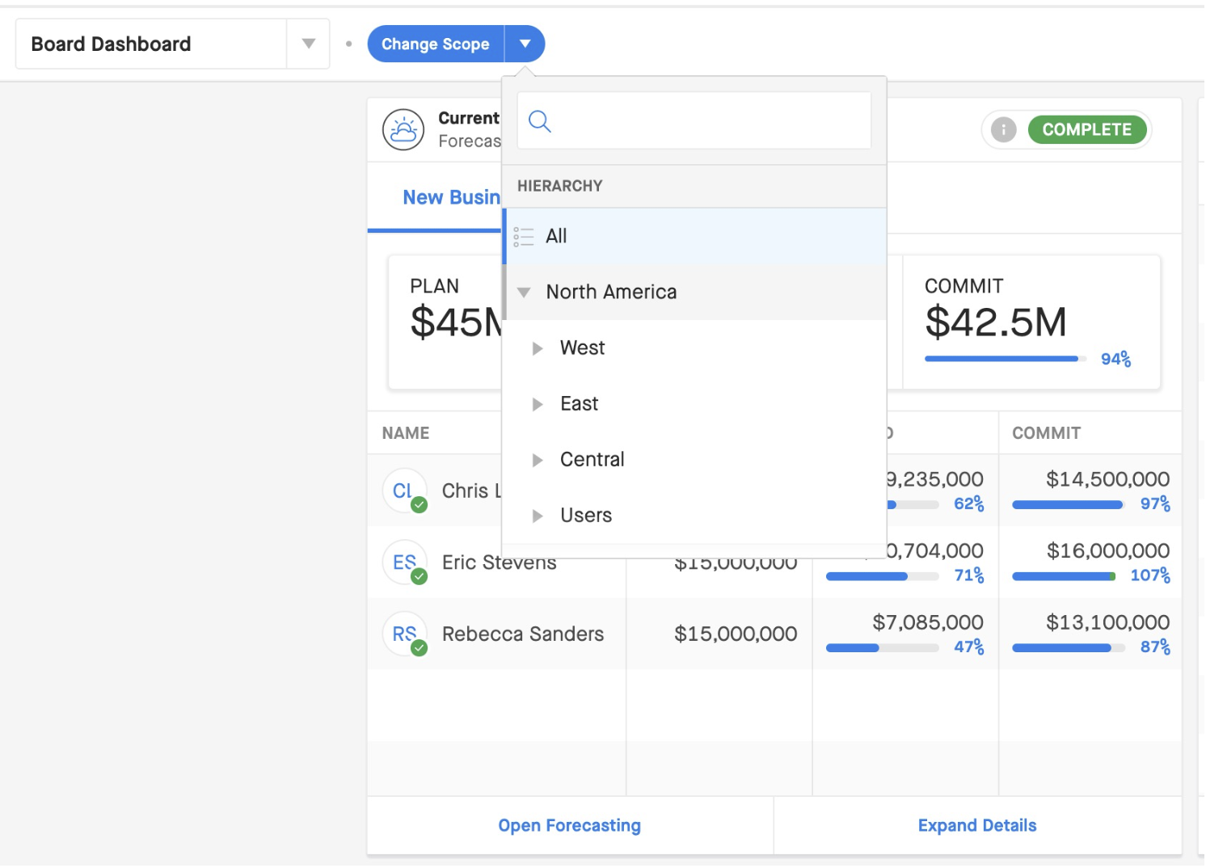This screenshot has width=1206, height=868.
Task: Choose the West label
Action: pos(582,348)
